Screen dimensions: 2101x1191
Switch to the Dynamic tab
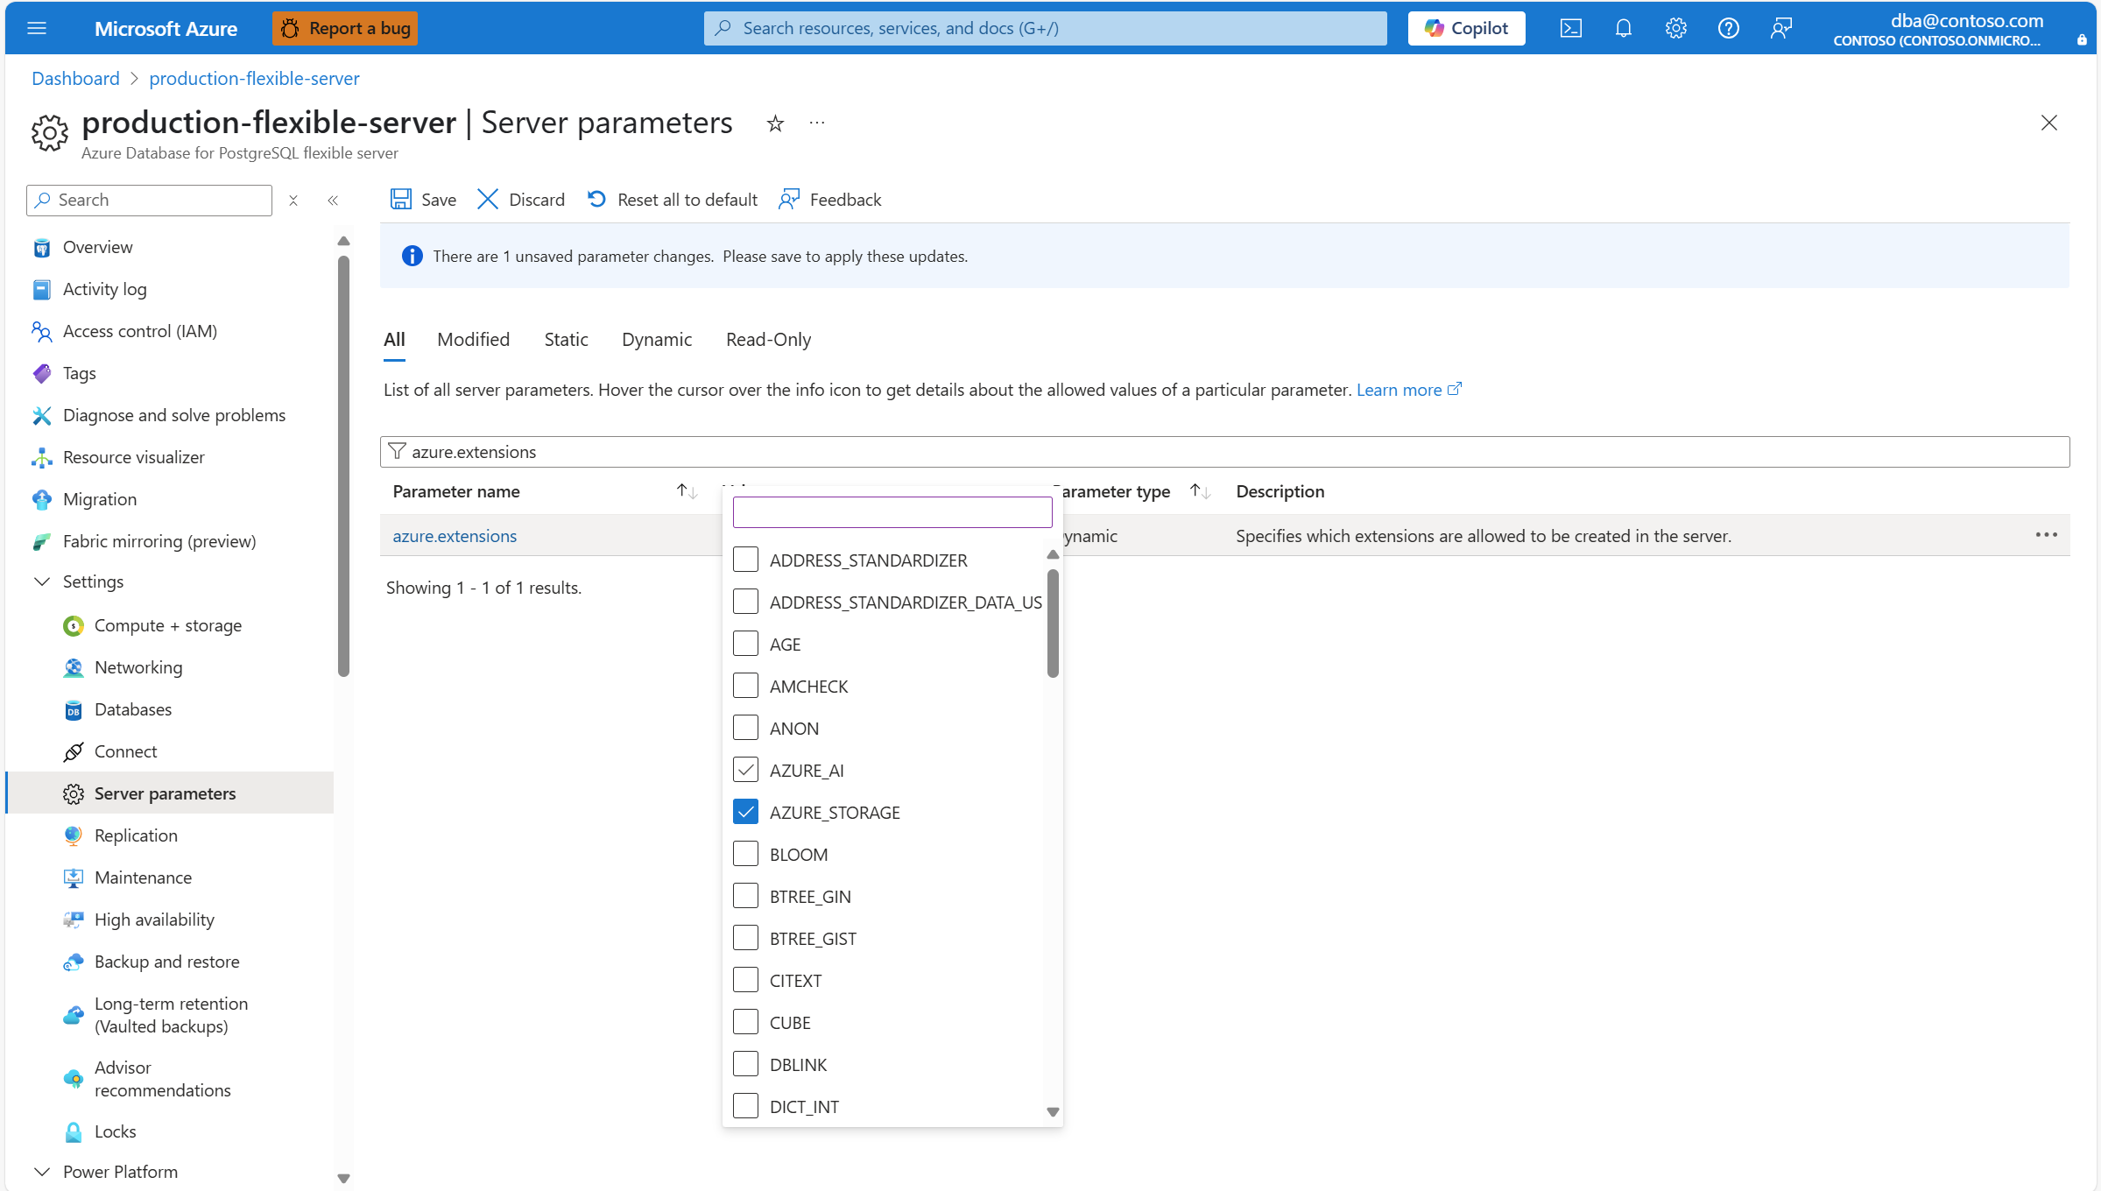(656, 340)
